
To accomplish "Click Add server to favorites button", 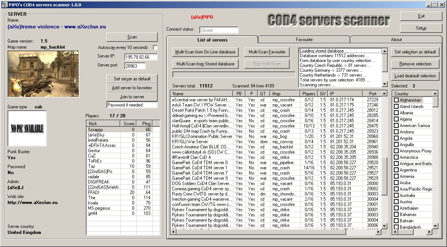I will 132,88.
